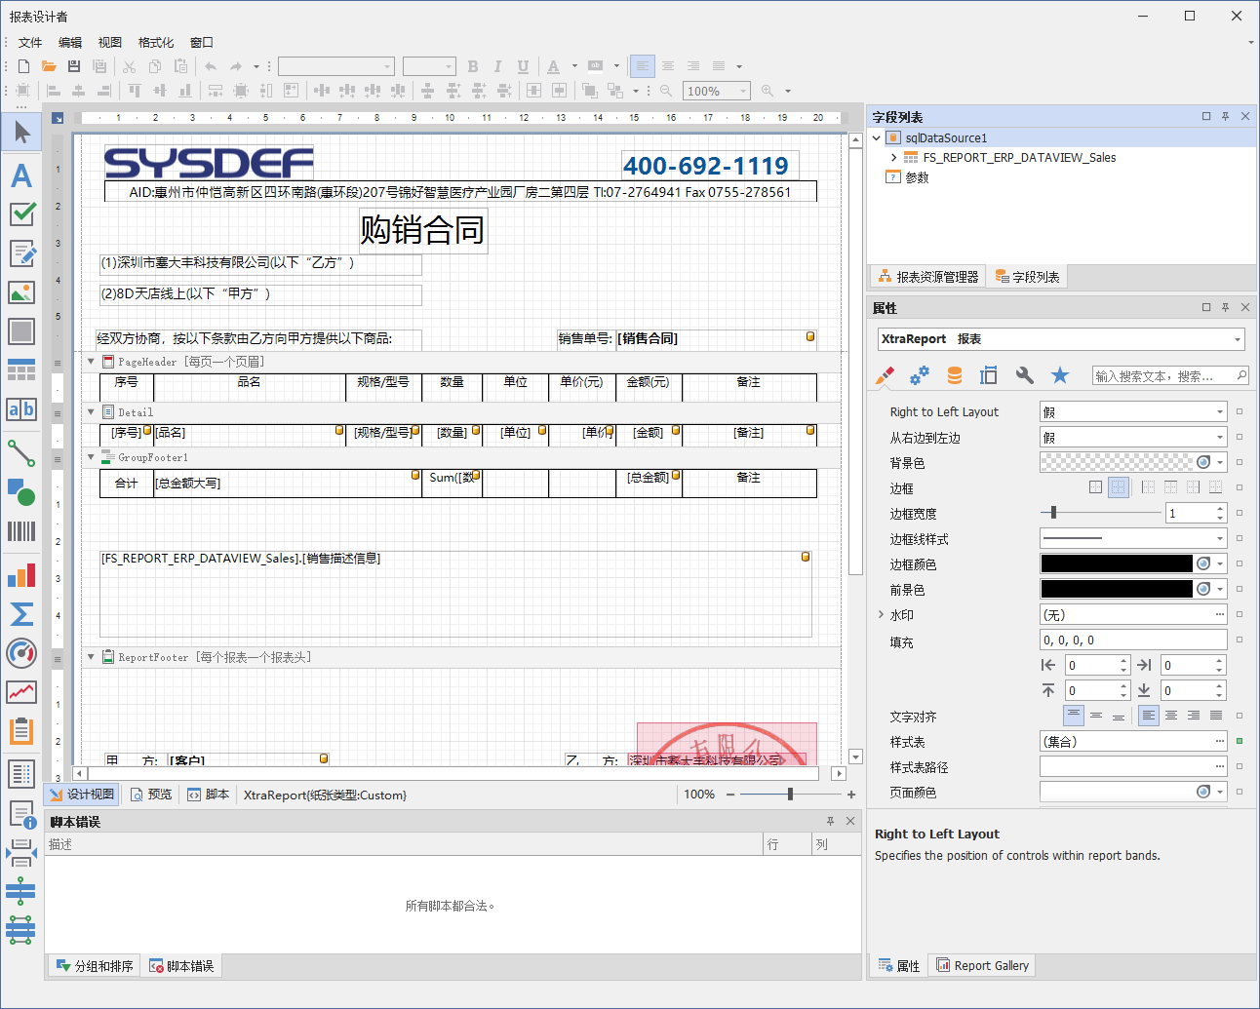The height and width of the screenshot is (1009, 1260).
Task: Open the wrench icon tab in properties panel
Action: click(1024, 375)
